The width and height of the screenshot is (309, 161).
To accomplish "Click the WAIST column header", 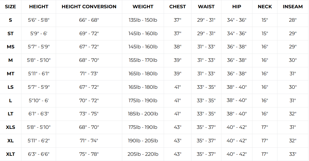I will (206, 7).
